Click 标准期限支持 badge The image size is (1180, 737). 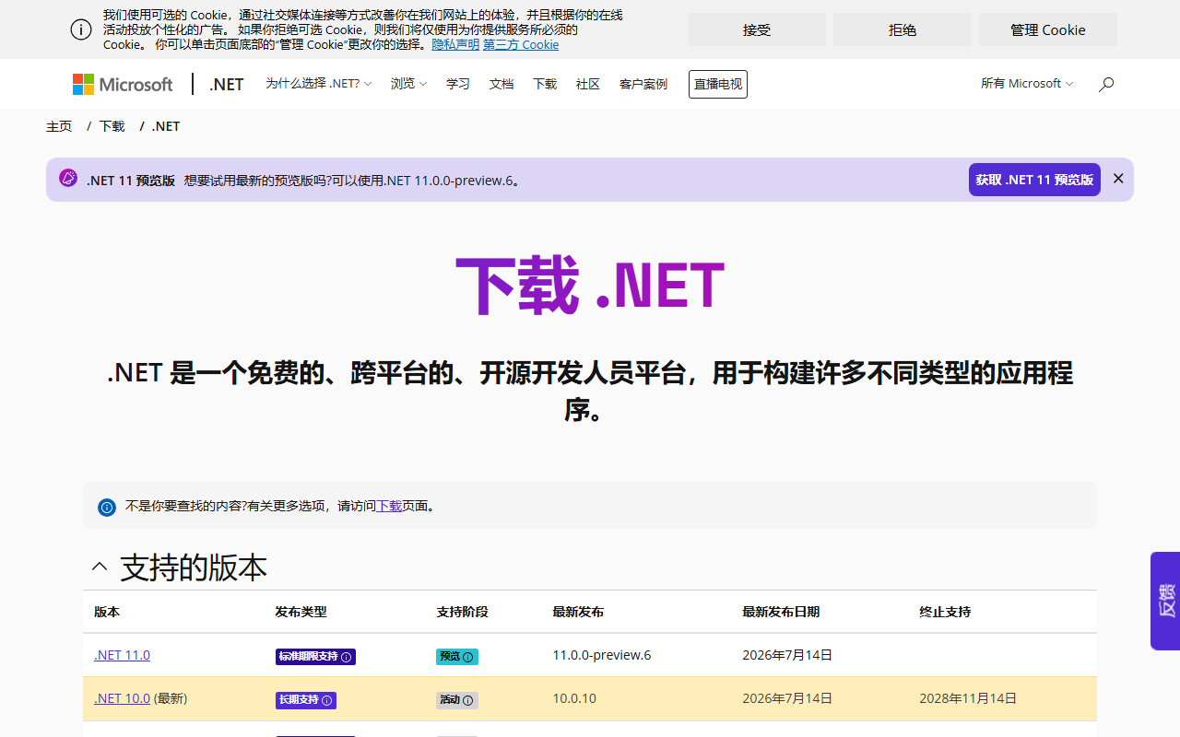coord(315,657)
